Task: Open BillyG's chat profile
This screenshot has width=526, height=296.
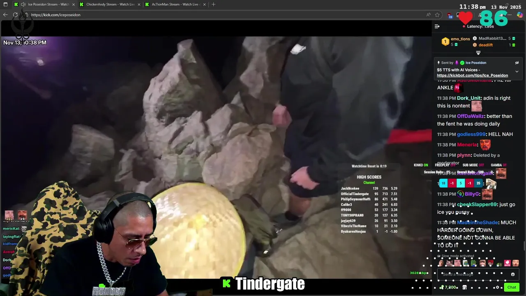Action: [x=472, y=194]
